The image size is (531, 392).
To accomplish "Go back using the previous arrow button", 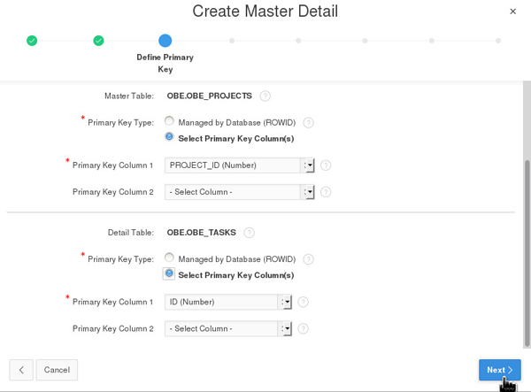I will click(x=21, y=370).
